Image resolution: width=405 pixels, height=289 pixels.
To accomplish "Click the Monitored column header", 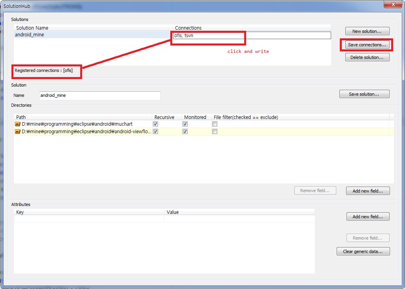I will tap(196, 117).
